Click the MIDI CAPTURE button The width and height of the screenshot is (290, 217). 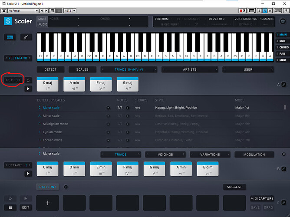(x=262, y=198)
